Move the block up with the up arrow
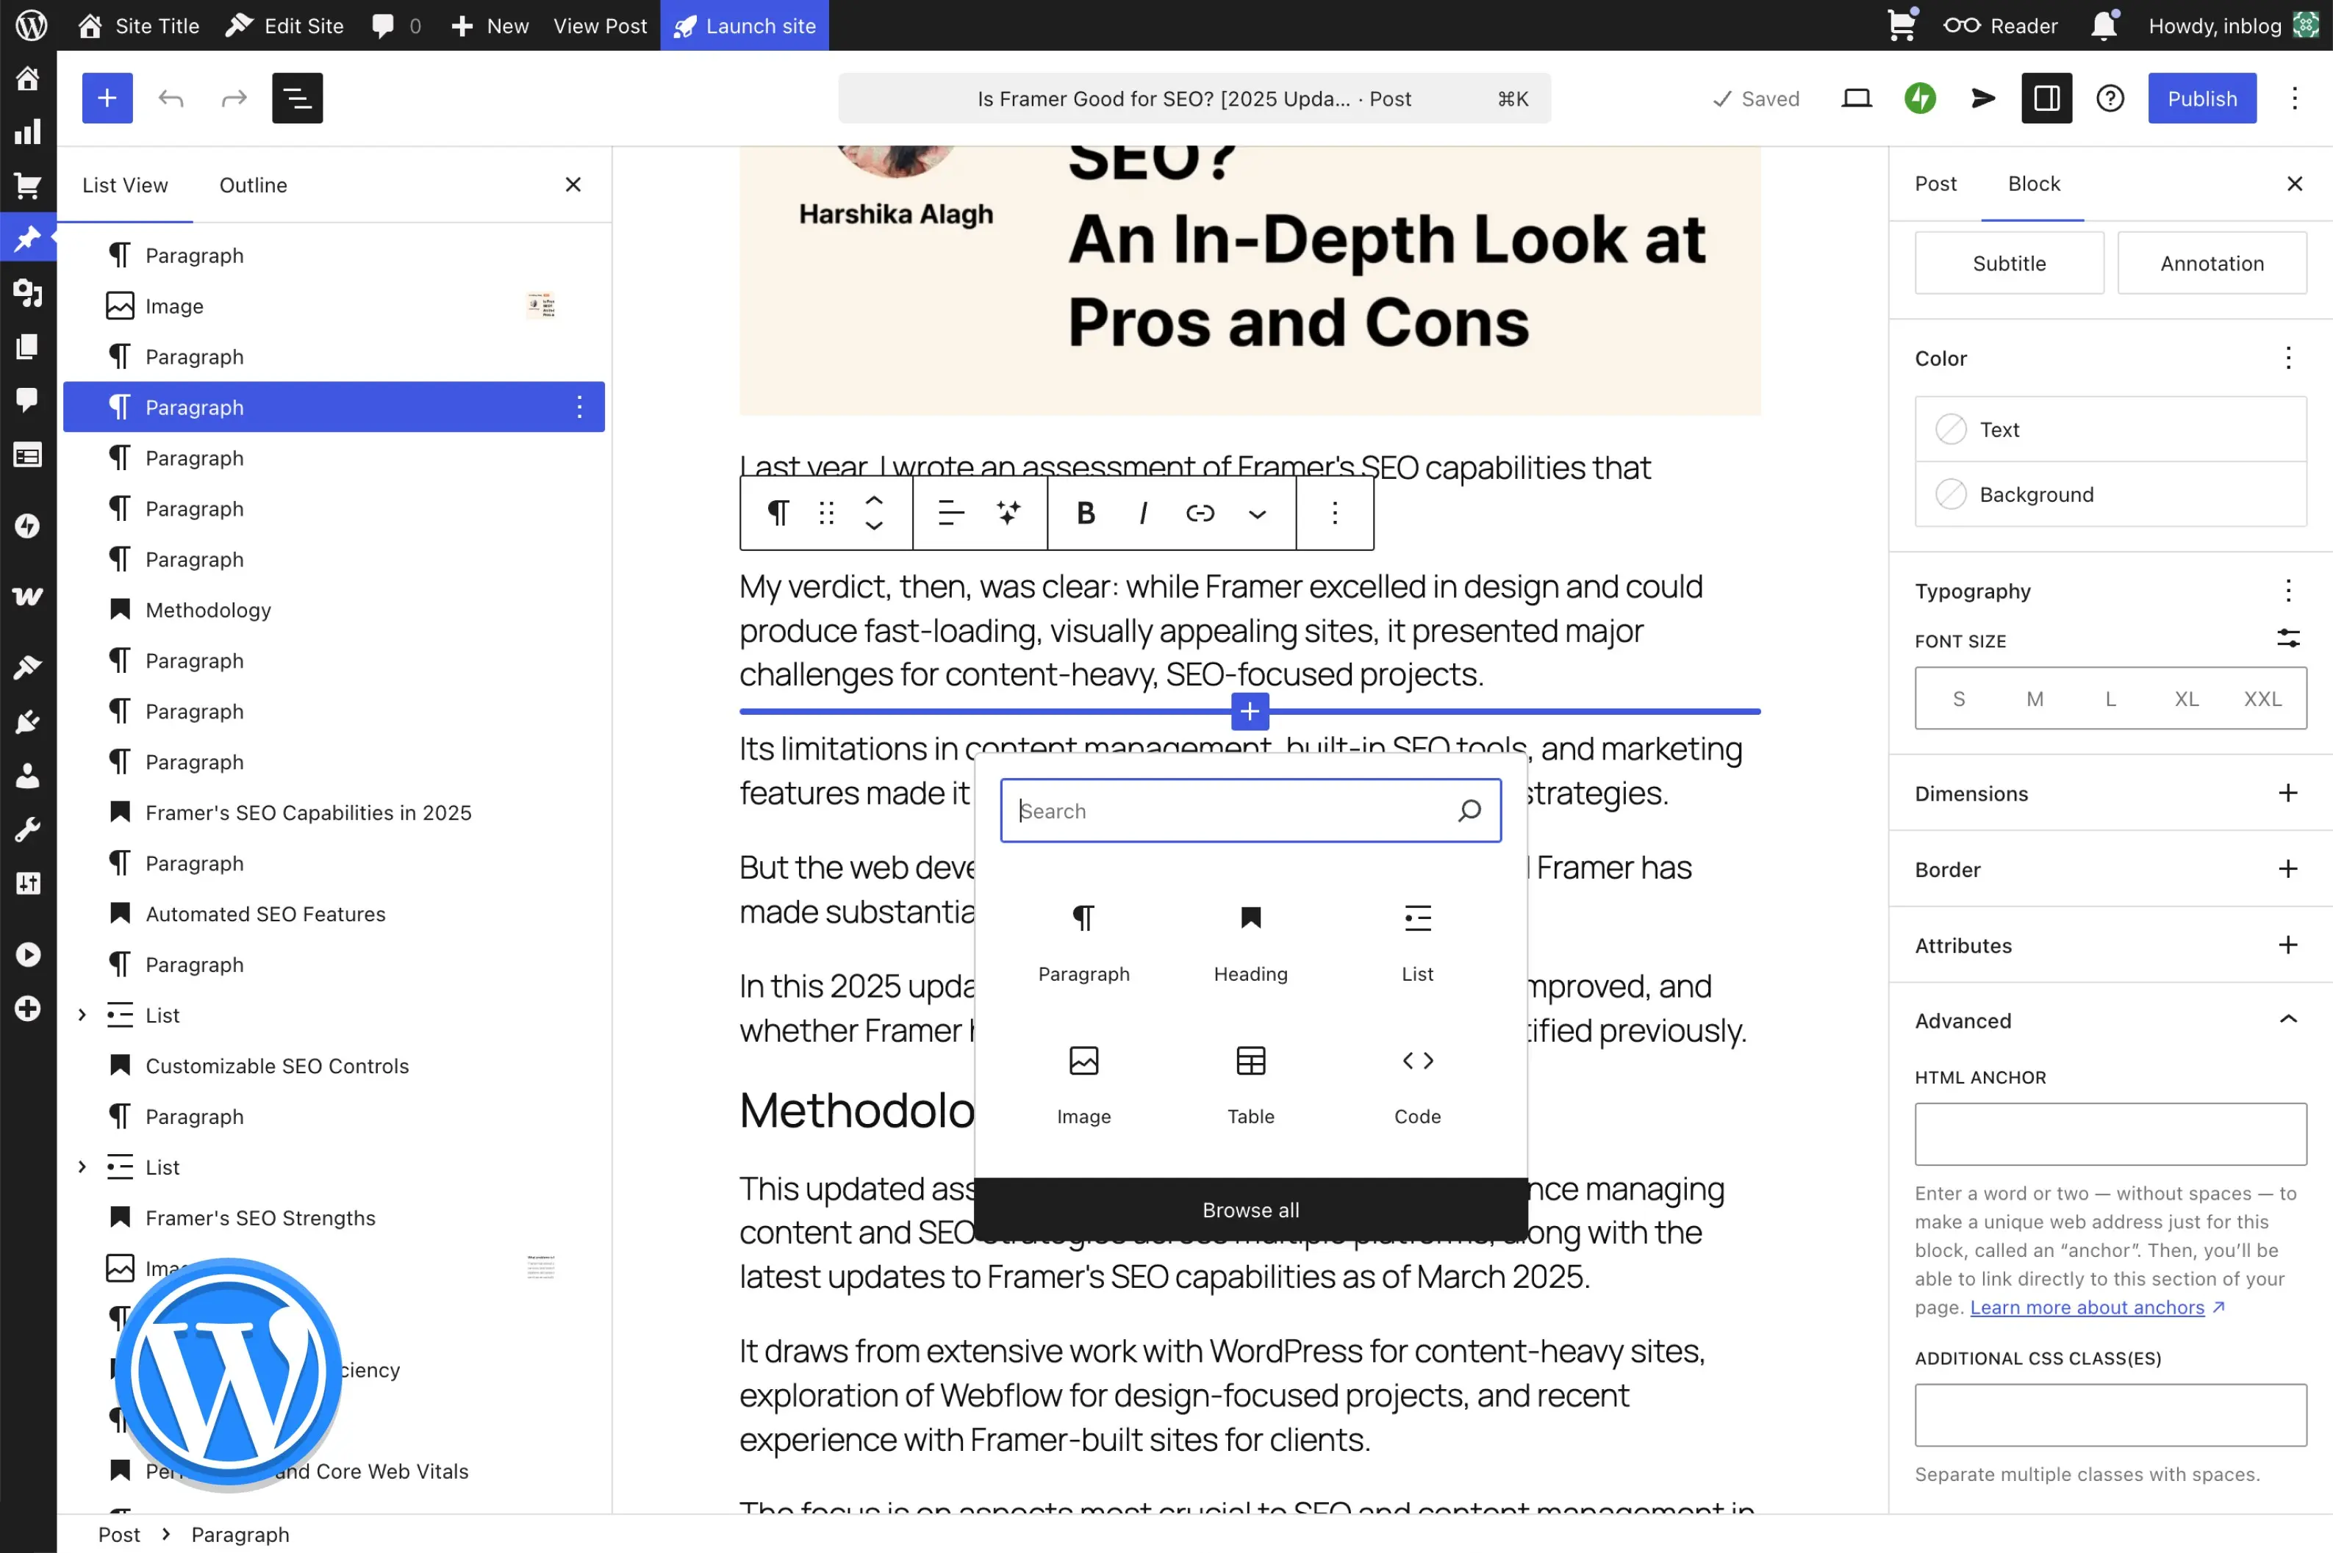This screenshot has height=1553, width=2333. click(874, 500)
